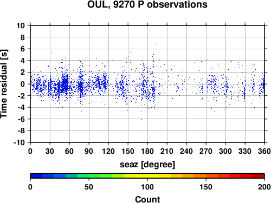Click the 'Count' colorbar label

point(147,199)
